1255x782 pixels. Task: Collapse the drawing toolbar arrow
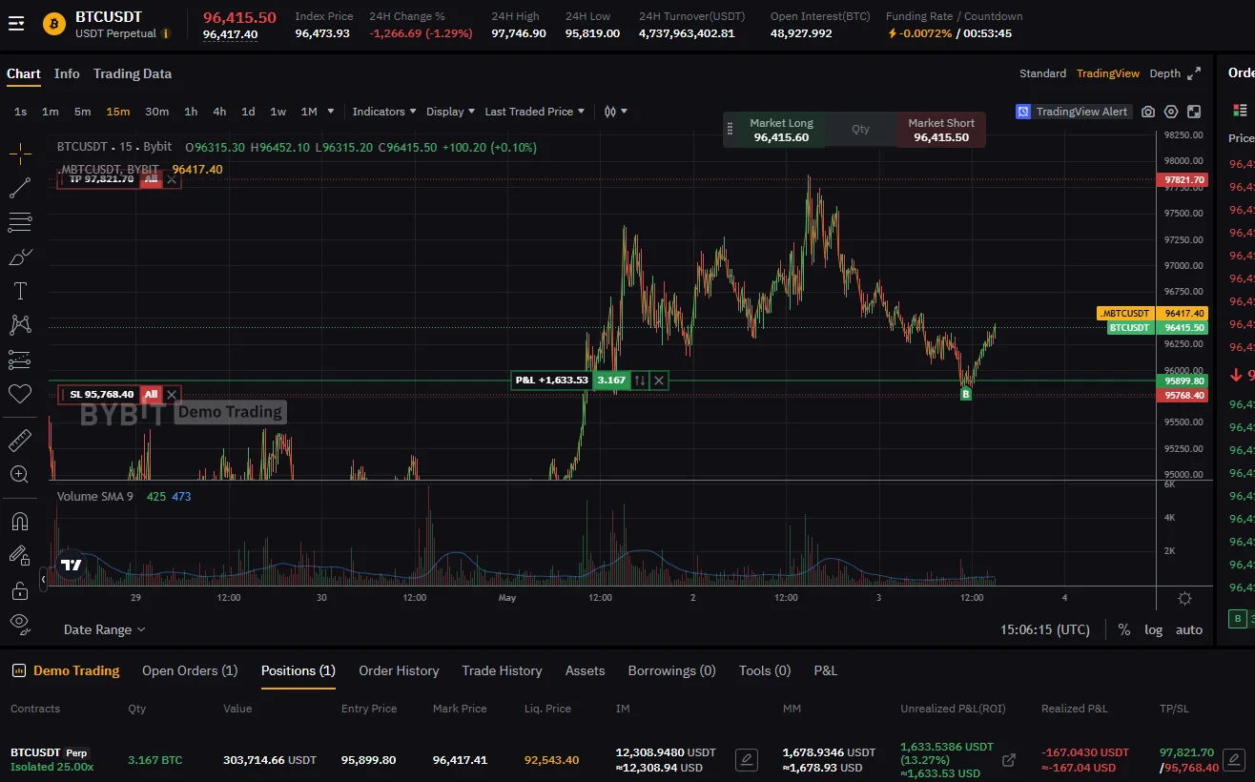coord(43,579)
